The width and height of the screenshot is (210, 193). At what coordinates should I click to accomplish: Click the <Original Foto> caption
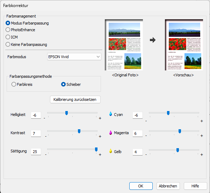point(125,75)
